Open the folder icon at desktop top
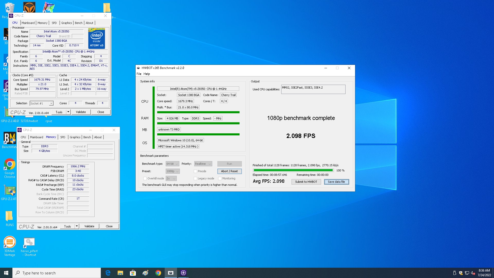Viewport: 494px width, 278px height. click(107, 8)
